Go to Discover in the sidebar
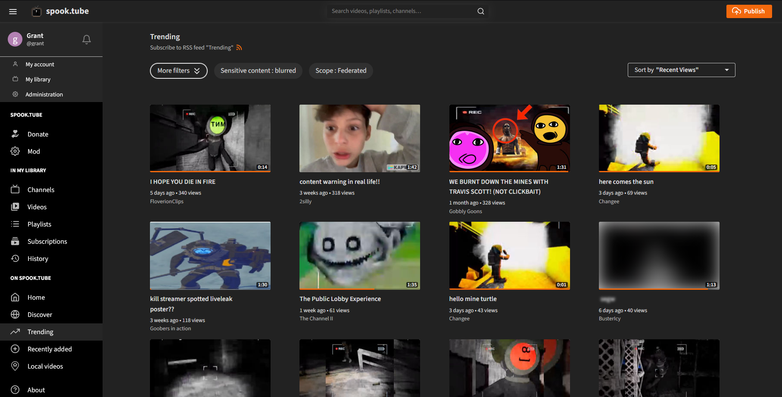782x397 pixels. click(x=40, y=315)
